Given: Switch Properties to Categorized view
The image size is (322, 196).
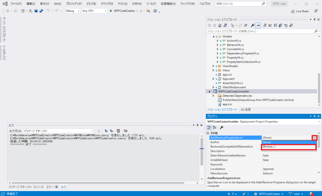Looking at the screenshot, I should click(x=209, y=127).
